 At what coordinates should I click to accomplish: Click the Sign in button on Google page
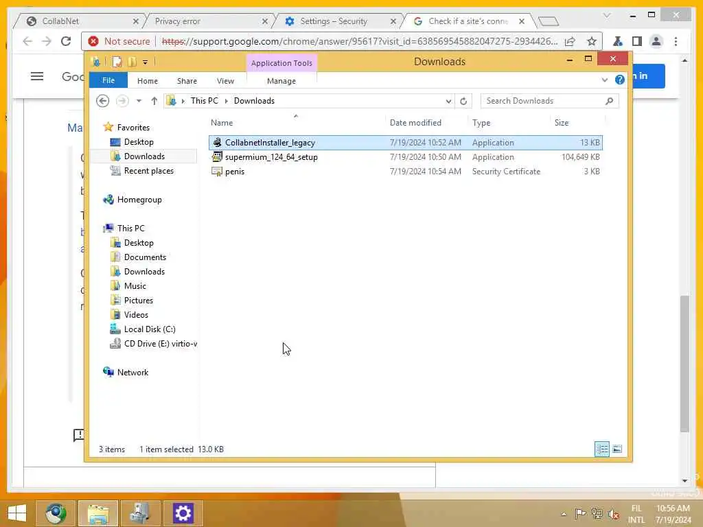[648, 75]
